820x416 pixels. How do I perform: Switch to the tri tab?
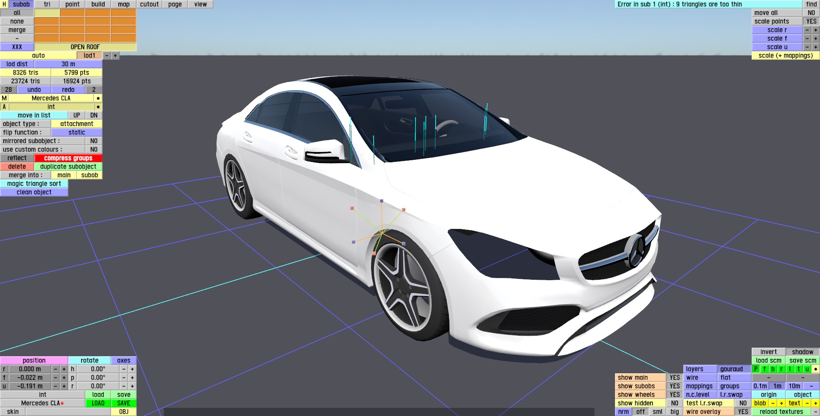[47, 4]
